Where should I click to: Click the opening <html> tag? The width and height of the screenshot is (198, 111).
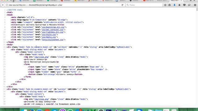(x=10, y=12)
